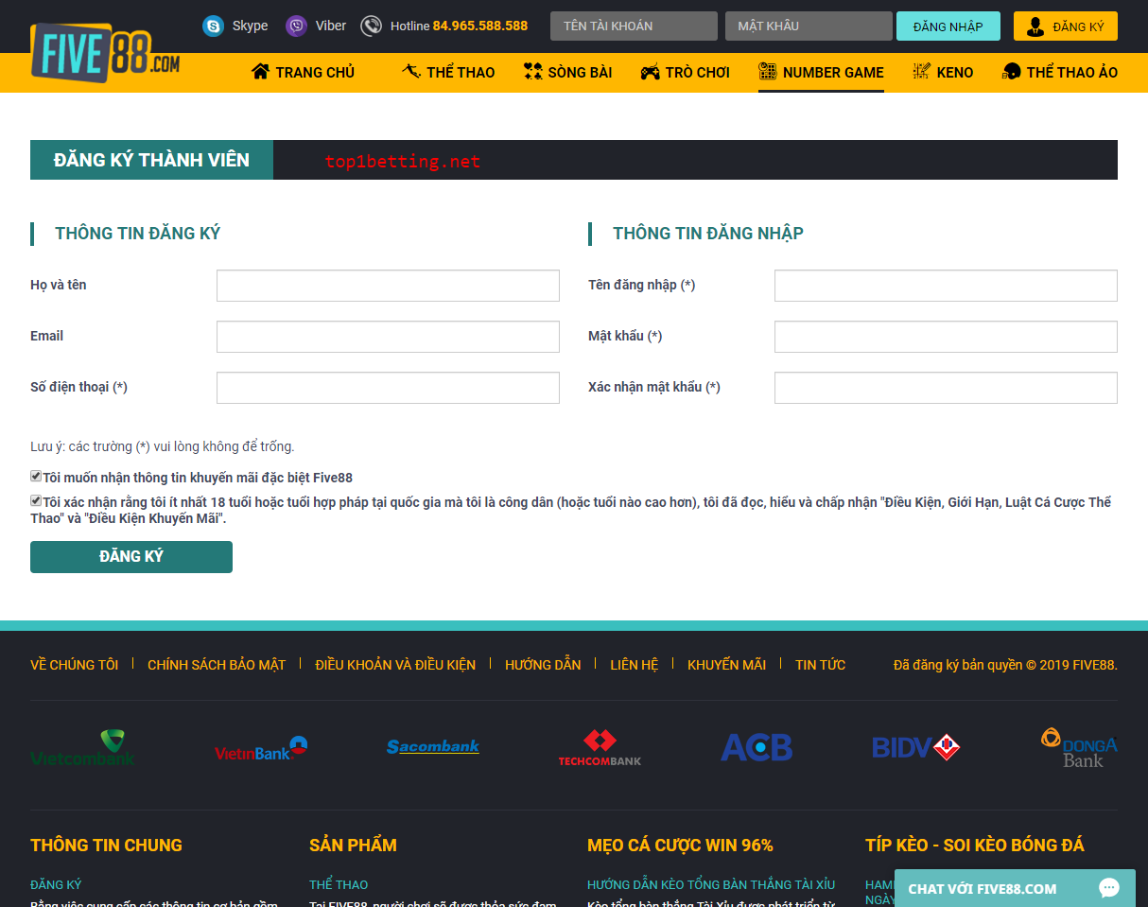The width and height of the screenshot is (1148, 907).
Task: Click the Sản Phẩm footer heading
Action: [353, 846]
